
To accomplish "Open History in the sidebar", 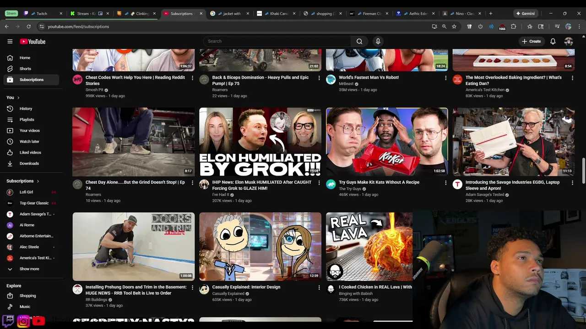I will [x=31, y=109].
